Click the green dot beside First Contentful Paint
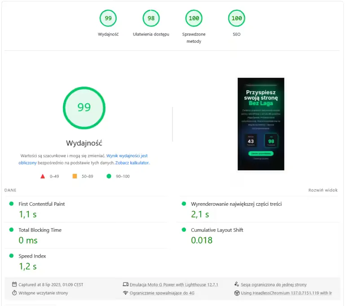345x306 pixels. coord(11,204)
